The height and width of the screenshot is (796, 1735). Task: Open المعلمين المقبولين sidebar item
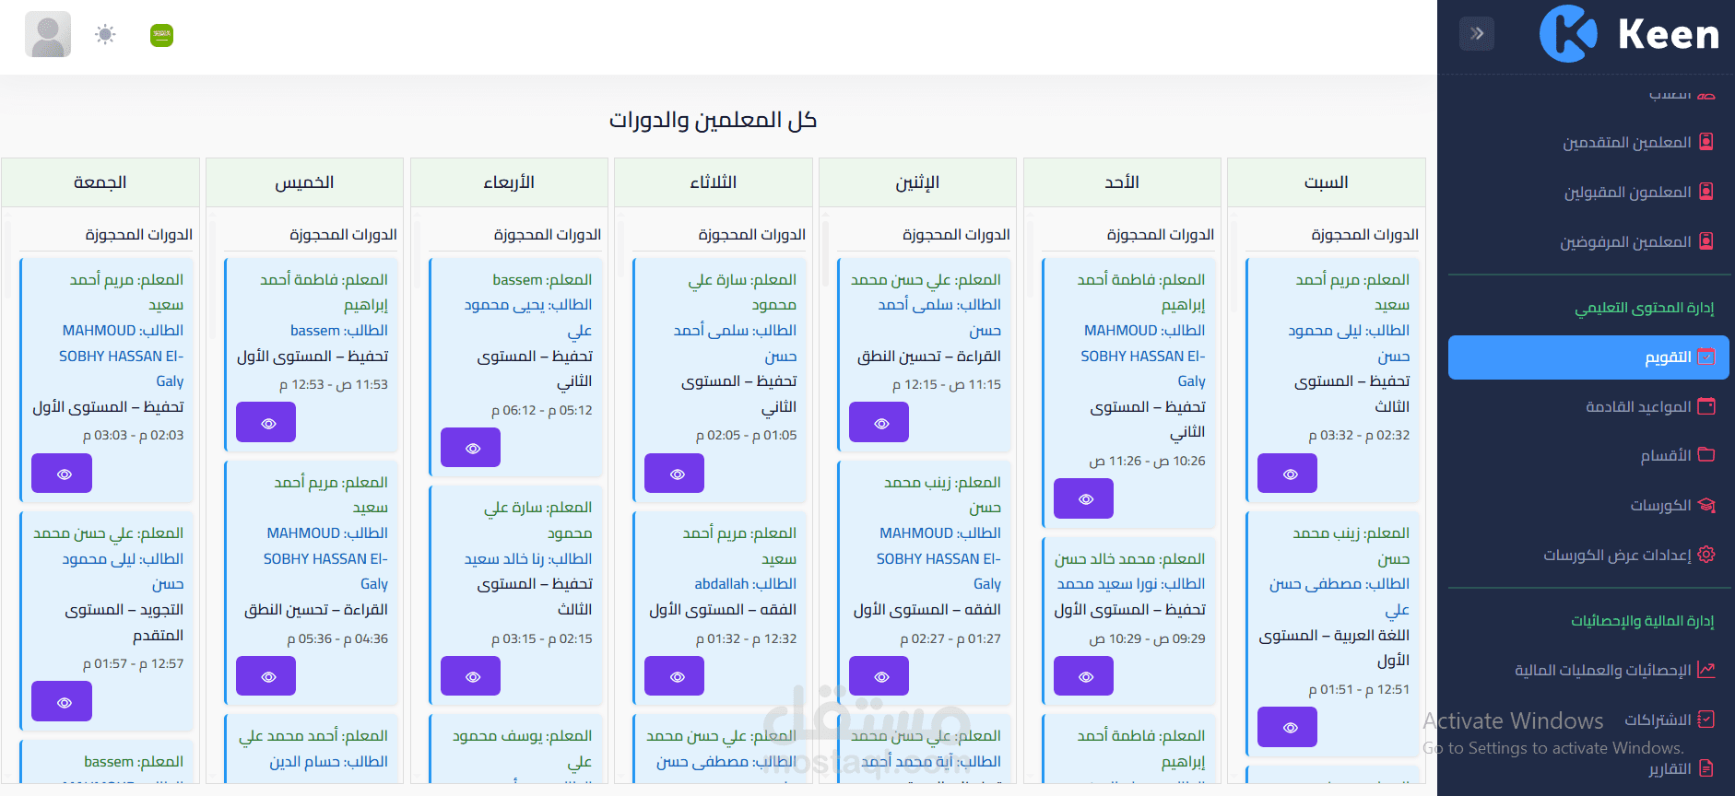(x=1627, y=193)
